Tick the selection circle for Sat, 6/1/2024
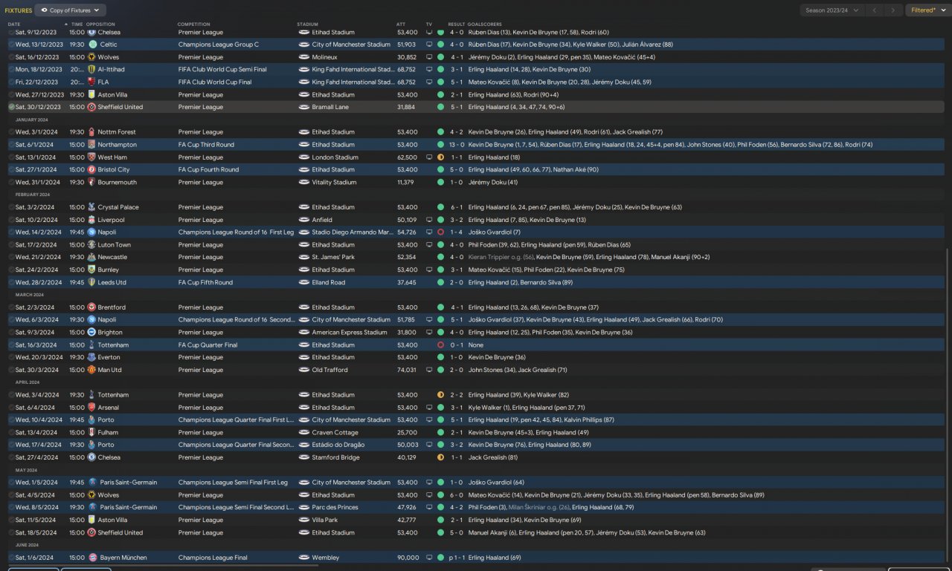Image resolution: width=952 pixels, height=571 pixels. pyautogui.click(x=11, y=145)
